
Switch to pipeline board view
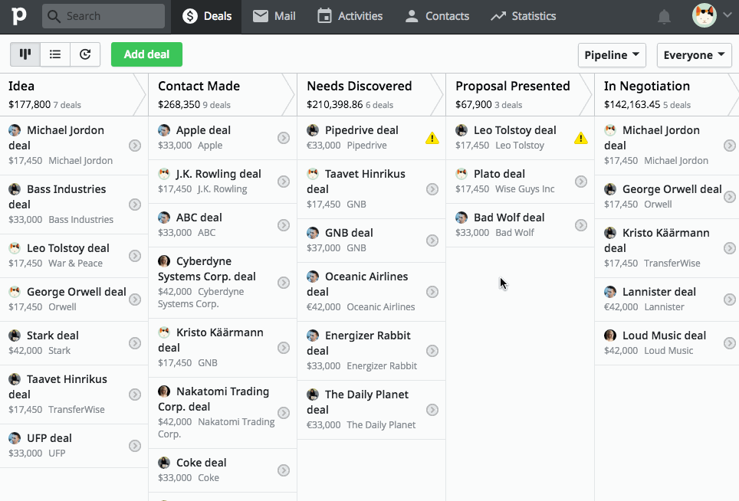click(25, 54)
